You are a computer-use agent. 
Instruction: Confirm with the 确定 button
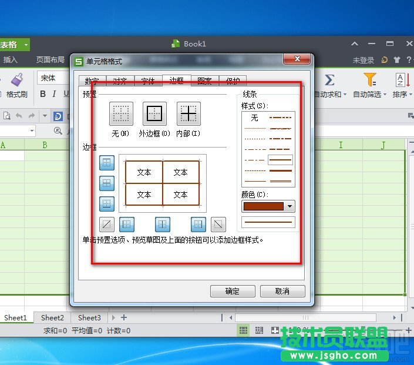[x=233, y=291]
